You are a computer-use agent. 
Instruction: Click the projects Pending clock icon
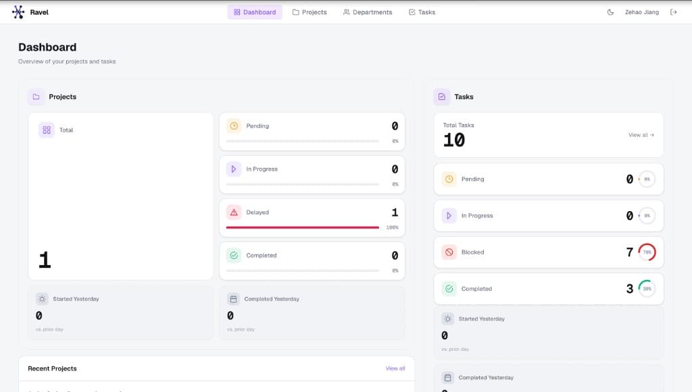click(234, 126)
